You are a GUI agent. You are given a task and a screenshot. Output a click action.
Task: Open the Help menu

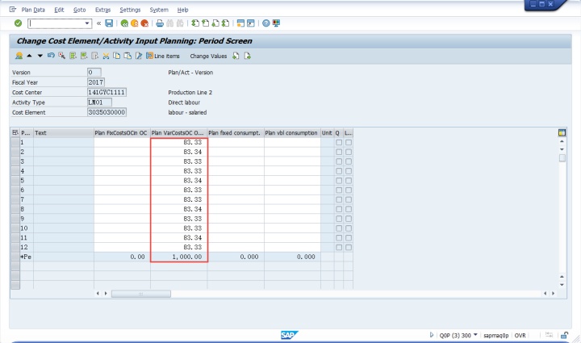point(182,10)
